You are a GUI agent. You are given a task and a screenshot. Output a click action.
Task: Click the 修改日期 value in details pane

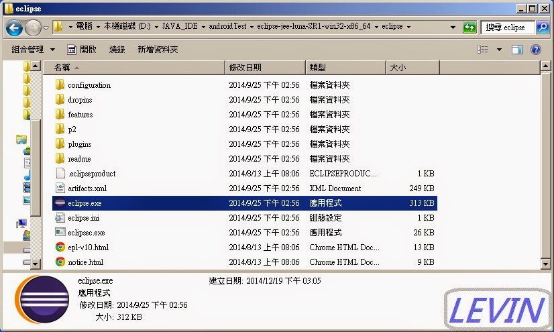[x=152, y=305]
